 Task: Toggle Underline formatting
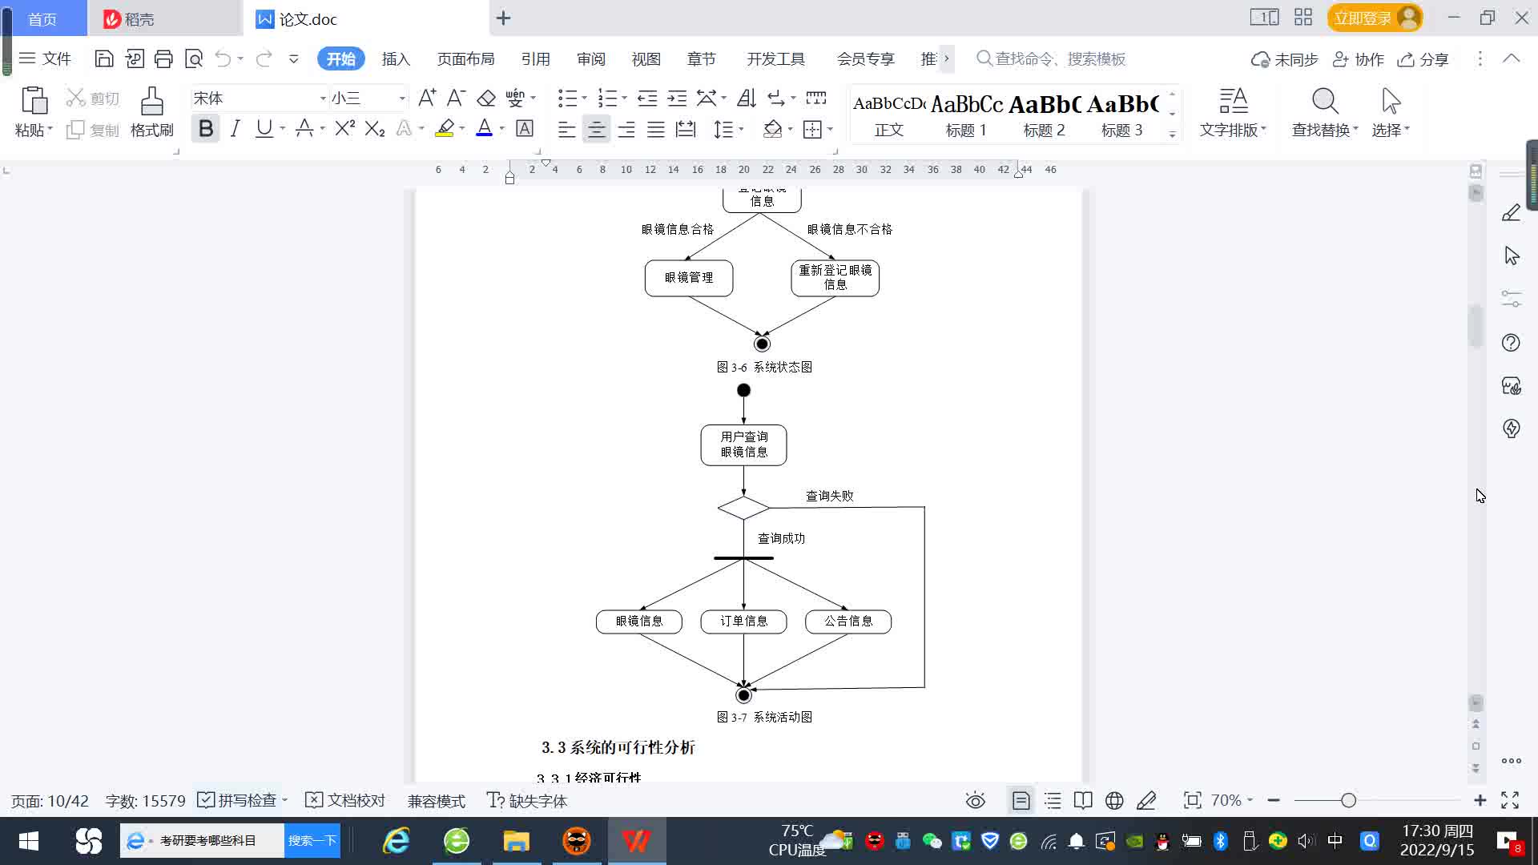point(264,128)
